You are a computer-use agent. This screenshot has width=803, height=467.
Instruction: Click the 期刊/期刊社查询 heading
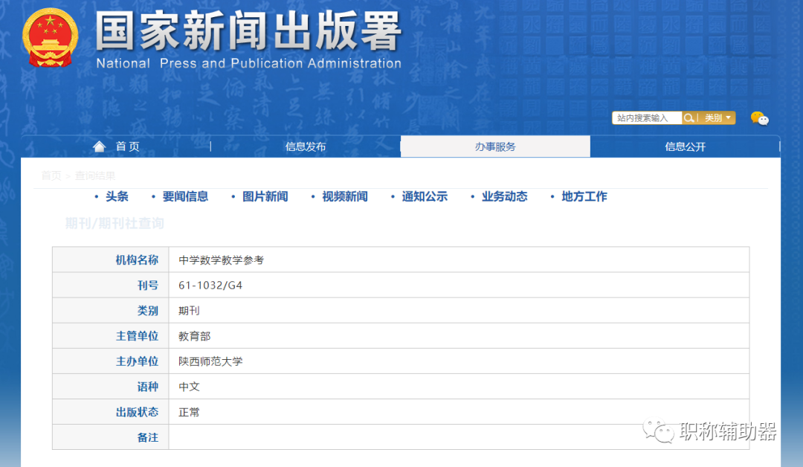(115, 223)
